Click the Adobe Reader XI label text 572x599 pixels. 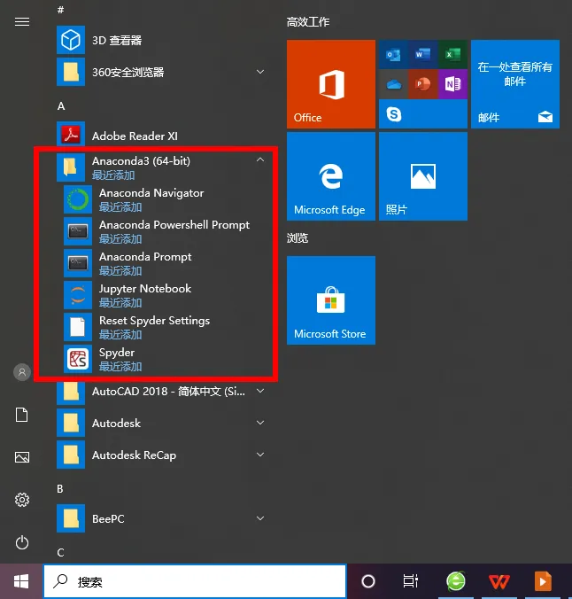pos(135,136)
